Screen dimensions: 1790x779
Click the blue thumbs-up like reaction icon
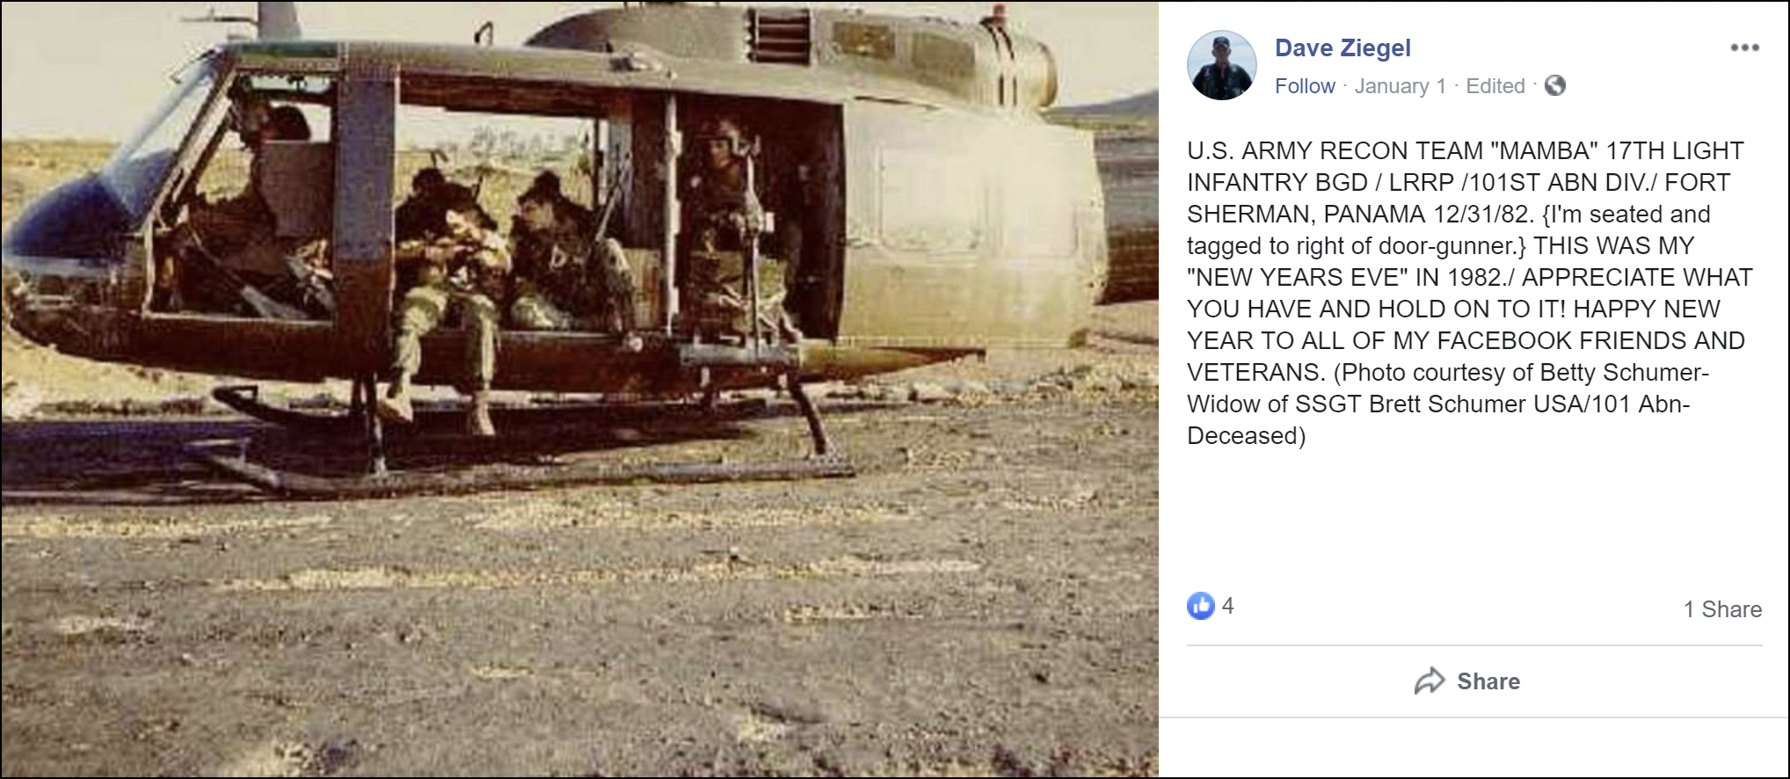[x=1200, y=606]
